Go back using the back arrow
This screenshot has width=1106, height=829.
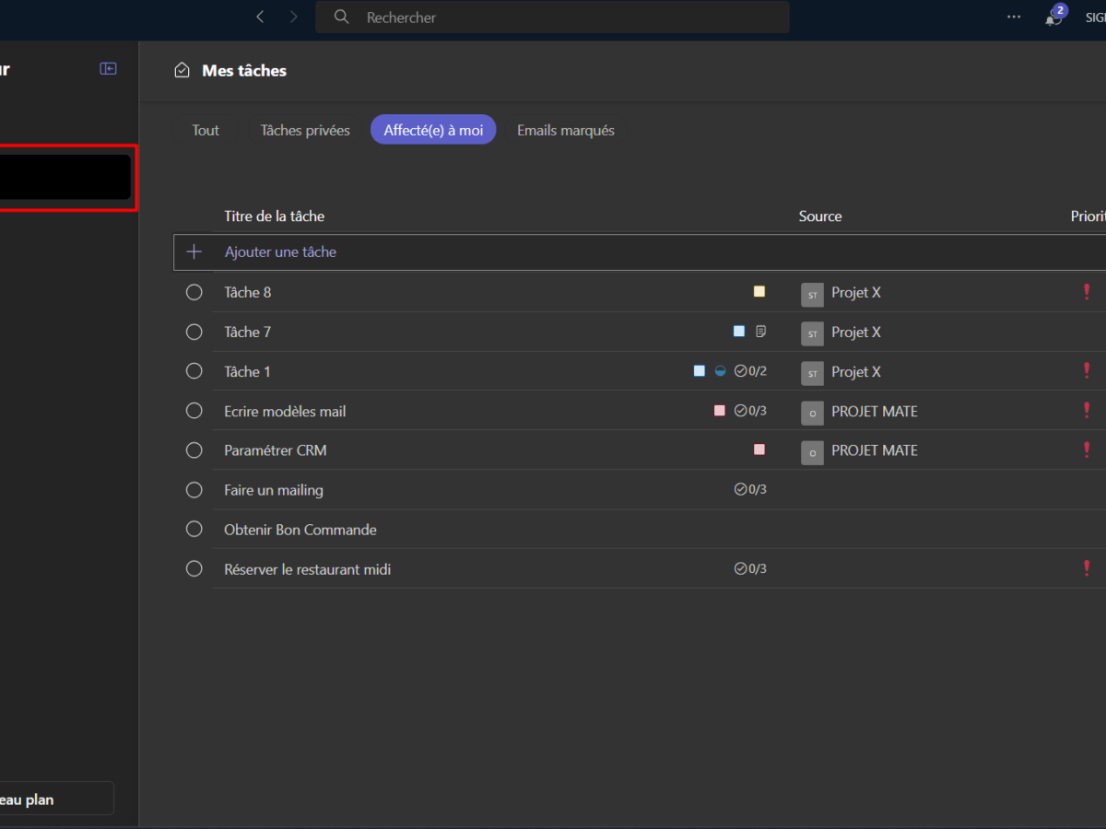tap(260, 17)
